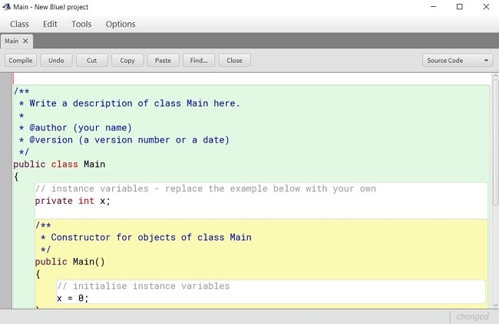This screenshot has height=324, width=499.
Task: Undo the last edit with the Undo button
Action: coord(56,61)
